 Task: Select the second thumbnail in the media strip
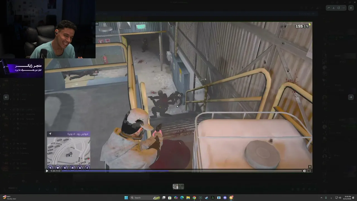tap(181, 186)
